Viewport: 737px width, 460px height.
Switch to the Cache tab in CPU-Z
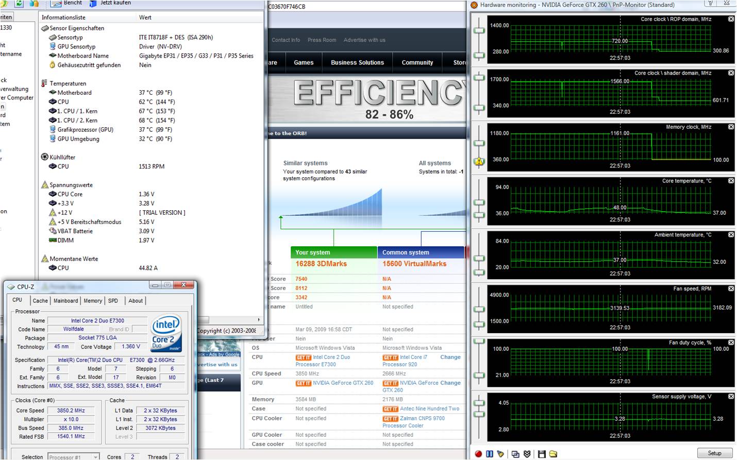coord(40,301)
